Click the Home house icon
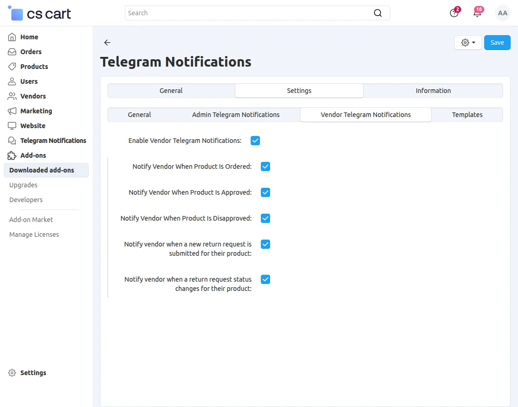518x407 pixels. pos(12,37)
